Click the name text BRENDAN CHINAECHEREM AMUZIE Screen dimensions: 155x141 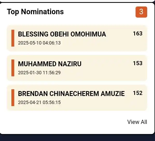coord(71,94)
